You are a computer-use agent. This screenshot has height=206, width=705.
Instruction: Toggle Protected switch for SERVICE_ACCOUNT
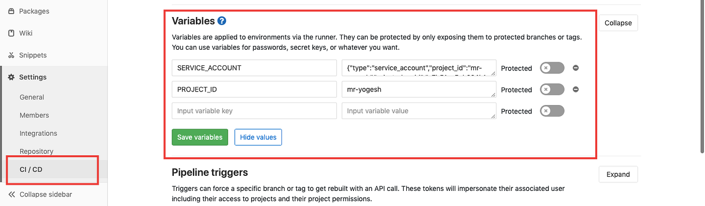552,68
